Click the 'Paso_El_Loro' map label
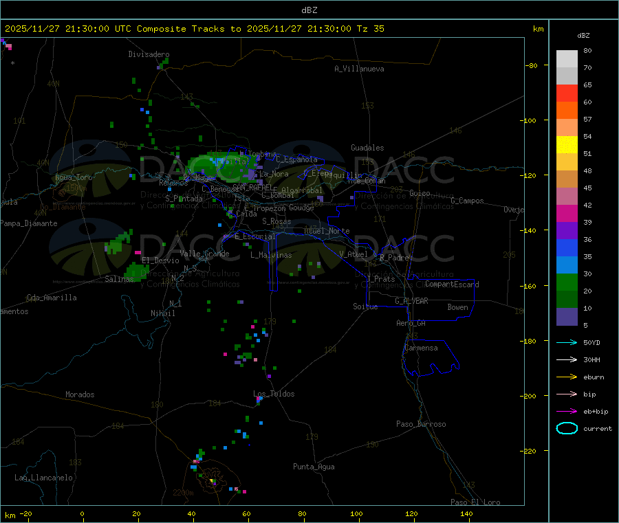This screenshot has height=523, width=619. [x=476, y=502]
